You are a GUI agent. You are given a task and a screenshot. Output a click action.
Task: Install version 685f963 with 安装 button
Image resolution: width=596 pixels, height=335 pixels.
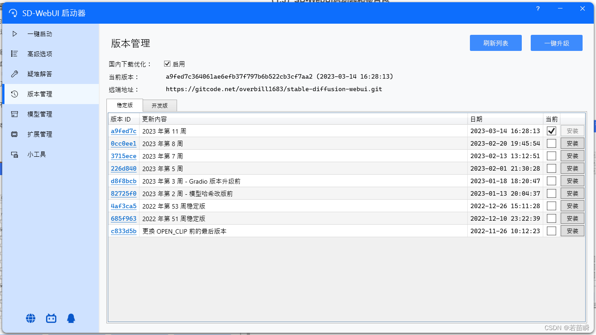coord(572,218)
